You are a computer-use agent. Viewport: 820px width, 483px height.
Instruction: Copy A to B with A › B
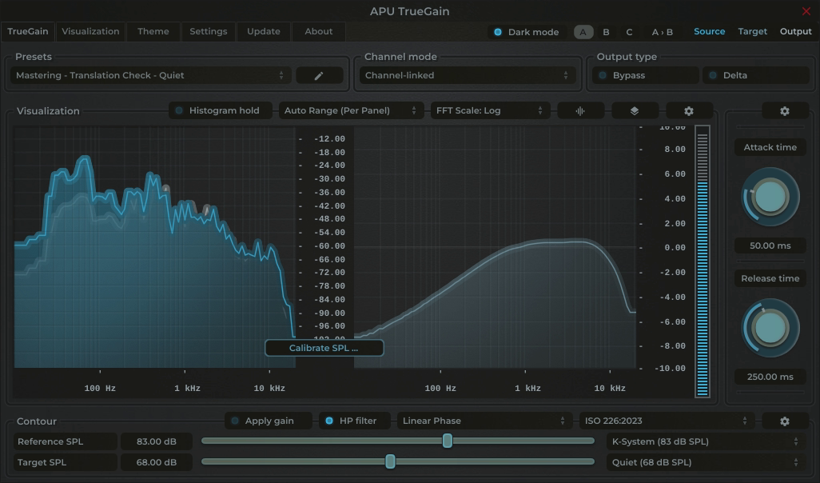(662, 32)
